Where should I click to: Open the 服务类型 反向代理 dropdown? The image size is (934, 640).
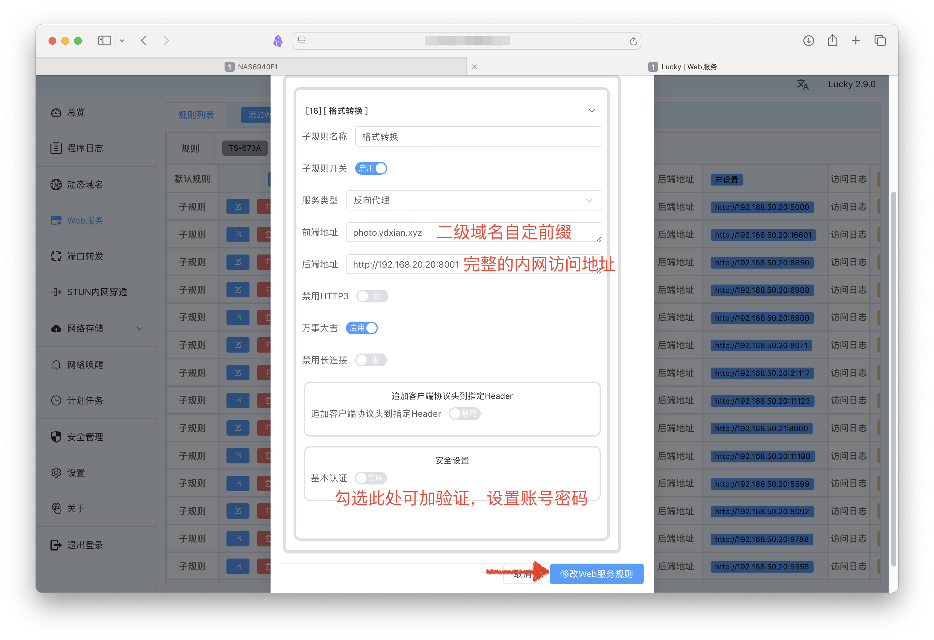click(473, 200)
